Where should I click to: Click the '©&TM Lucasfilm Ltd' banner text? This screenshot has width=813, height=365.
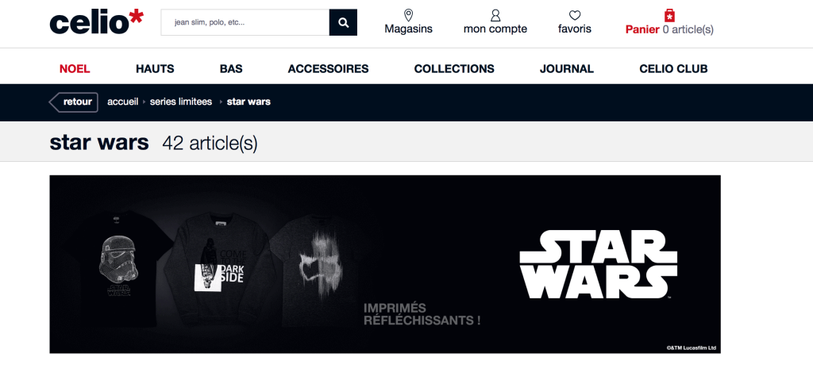pos(692,348)
